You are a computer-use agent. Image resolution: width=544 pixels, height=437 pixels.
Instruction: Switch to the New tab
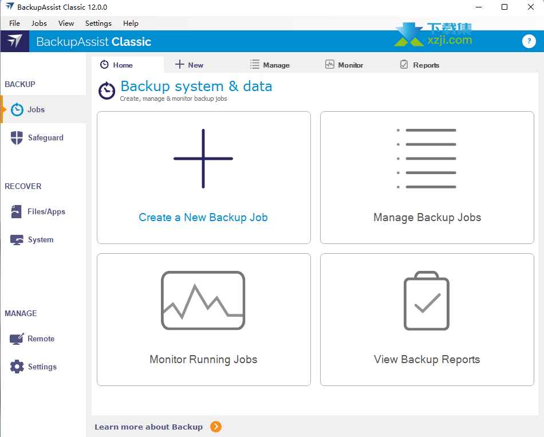click(190, 65)
